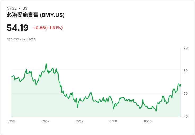
Task: Click the sharp dip just before 05/19
Action: tap(77, 107)
